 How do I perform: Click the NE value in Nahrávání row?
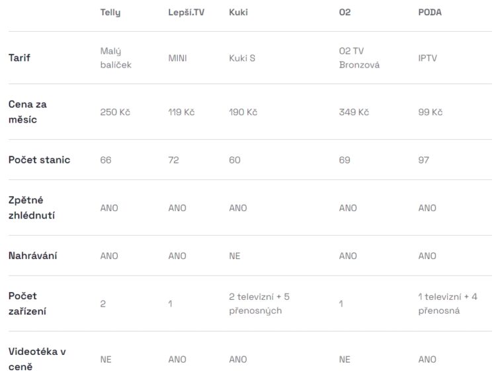235,256
